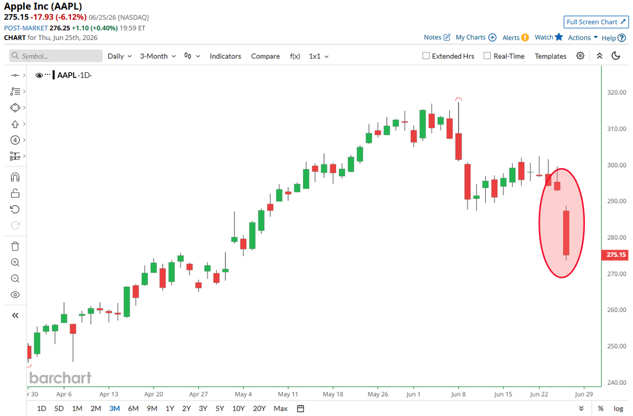The height and width of the screenshot is (416, 633).
Task: Click the 275.15 current price label
Action: click(x=615, y=255)
